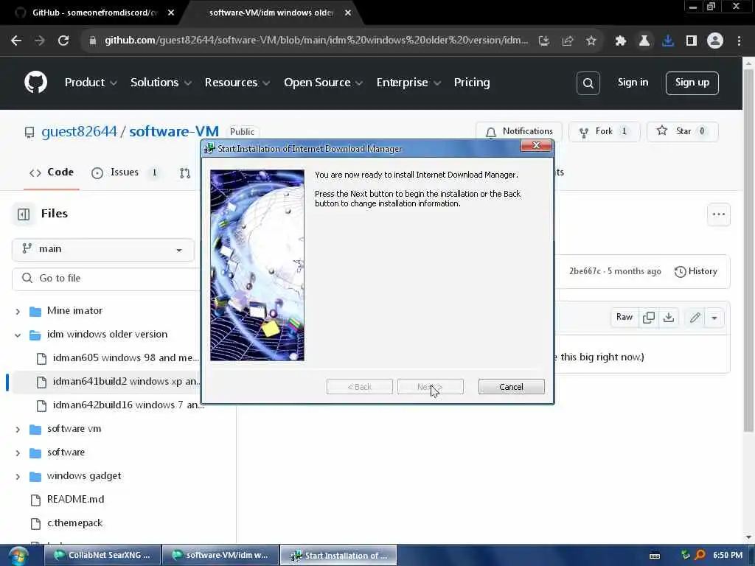The height and width of the screenshot is (566, 755).
Task: Close the IDM installer dialog
Action: point(536,146)
